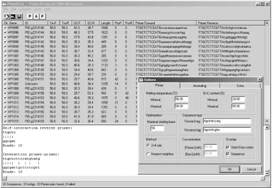The height and width of the screenshot is (188, 272).
Task: Select the Unknown ID cell in HP1007 row
Action: click(x=31, y=84)
